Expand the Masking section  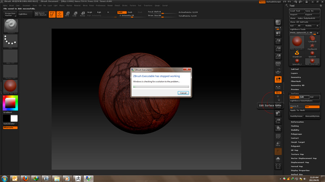click(295, 126)
